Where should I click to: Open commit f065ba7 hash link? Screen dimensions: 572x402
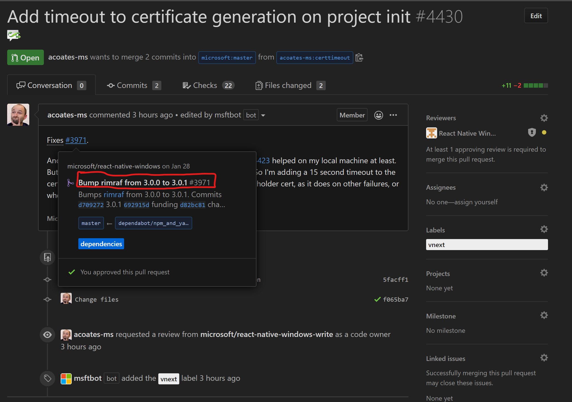click(x=395, y=299)
